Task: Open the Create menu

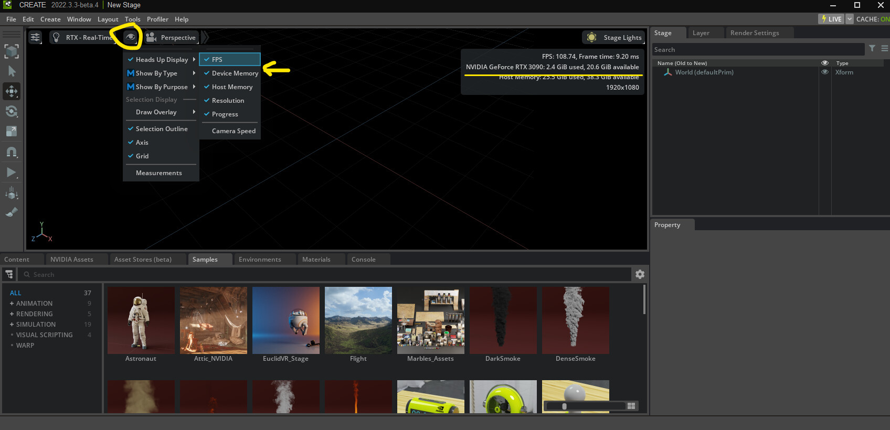Action: tap(50, 19)
